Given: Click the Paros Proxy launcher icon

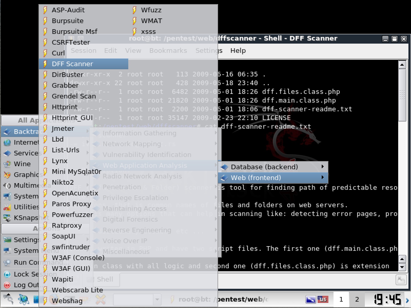Looking at the screenshot, I should coord(45,204).
